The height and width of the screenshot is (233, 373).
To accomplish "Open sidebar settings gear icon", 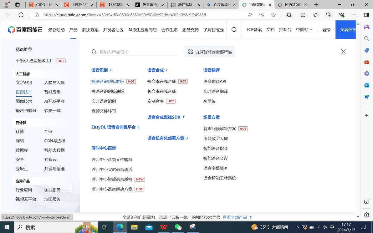I will click(366, 215).
